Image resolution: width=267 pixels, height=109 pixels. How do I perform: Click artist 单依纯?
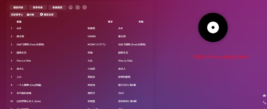pyautogui.click(x=91, y=85)
